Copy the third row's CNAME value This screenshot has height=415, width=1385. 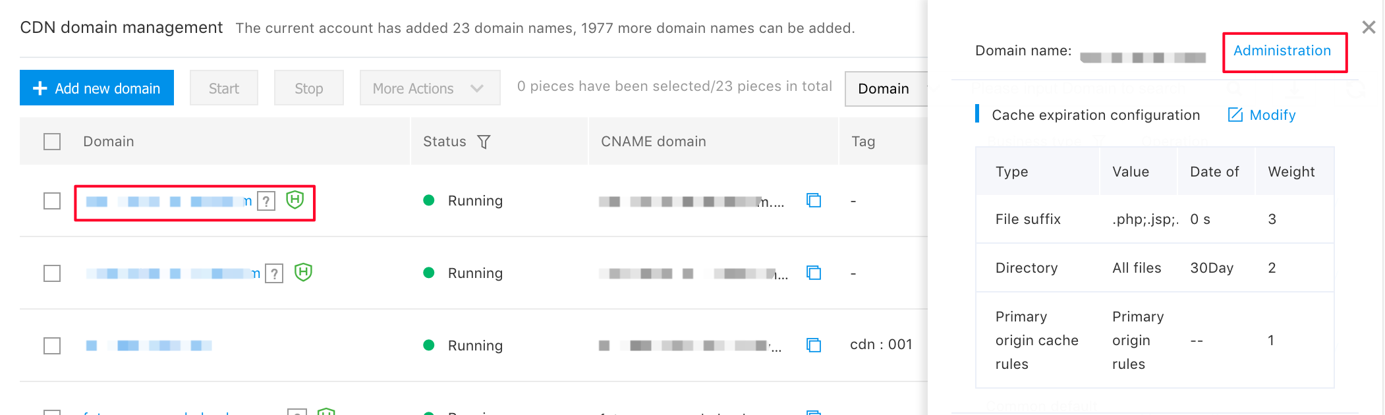(x=814, y=345)
